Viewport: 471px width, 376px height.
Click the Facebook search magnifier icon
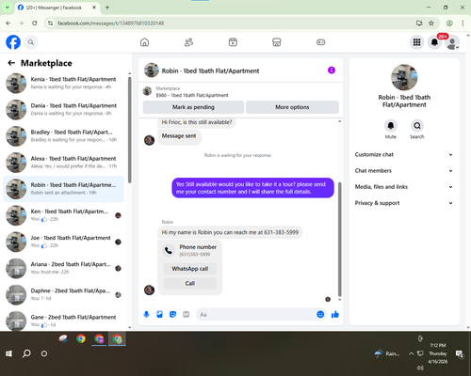[31, 42]
